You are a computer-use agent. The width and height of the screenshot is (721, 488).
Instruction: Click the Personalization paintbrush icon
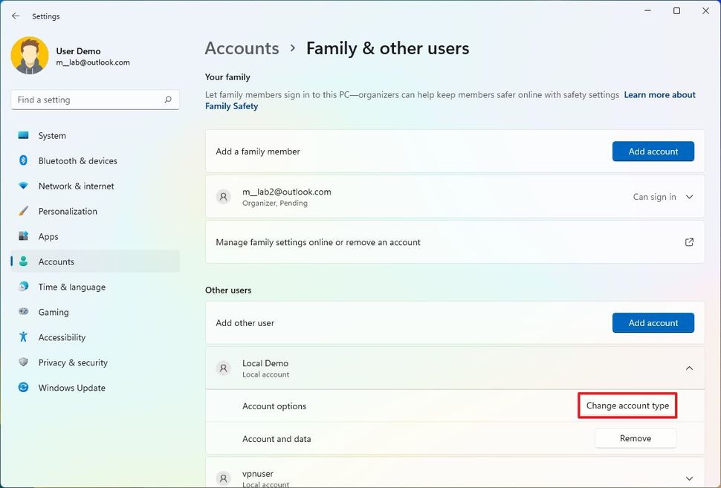point(23,212)
